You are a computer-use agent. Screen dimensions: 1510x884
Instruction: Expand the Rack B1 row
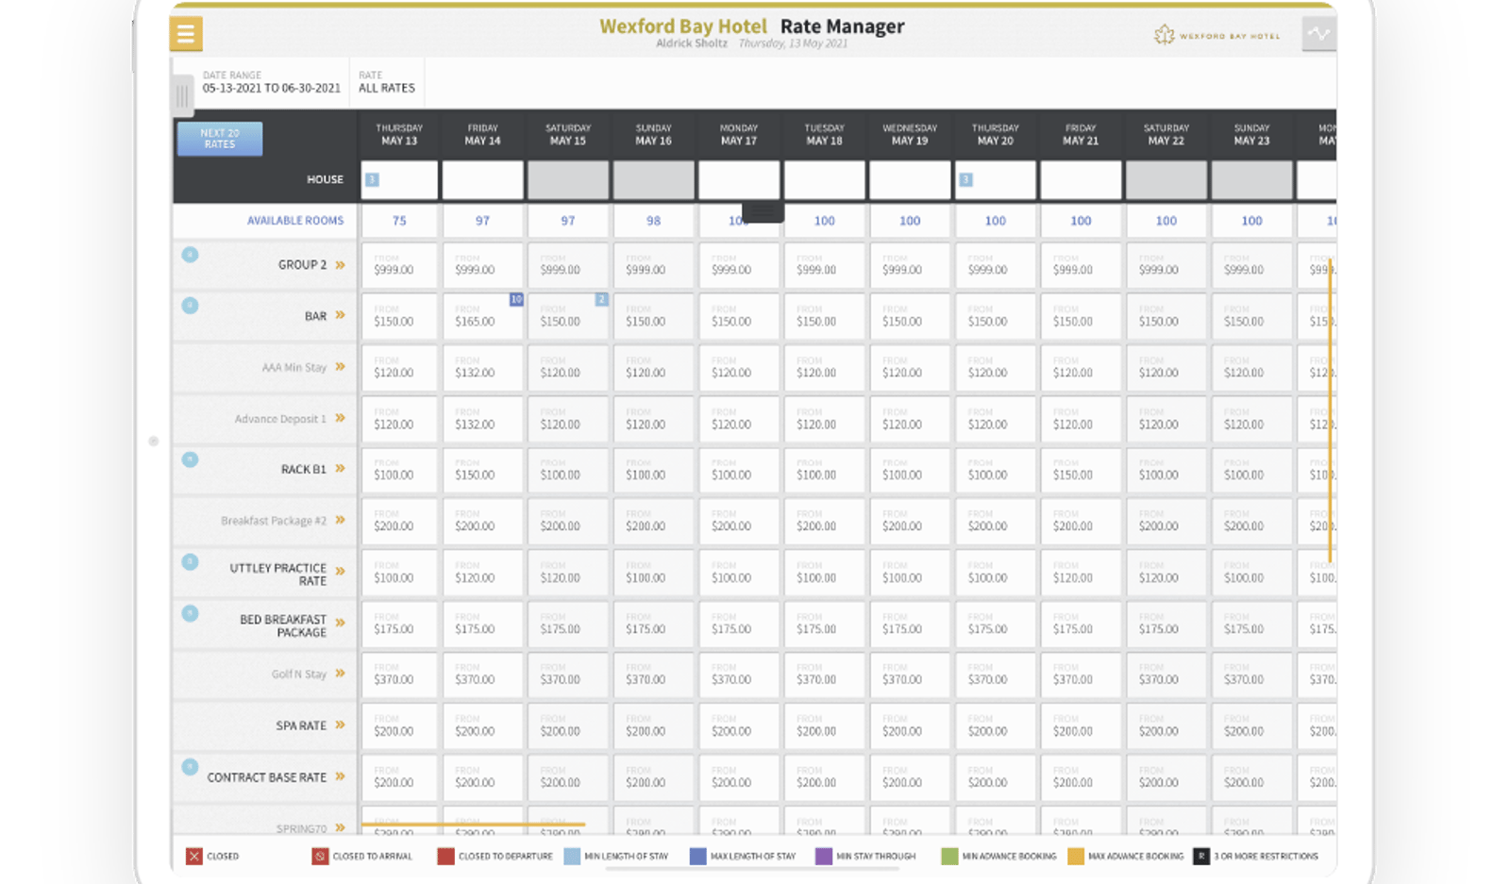pyautogui.click(x=340, y=469)
